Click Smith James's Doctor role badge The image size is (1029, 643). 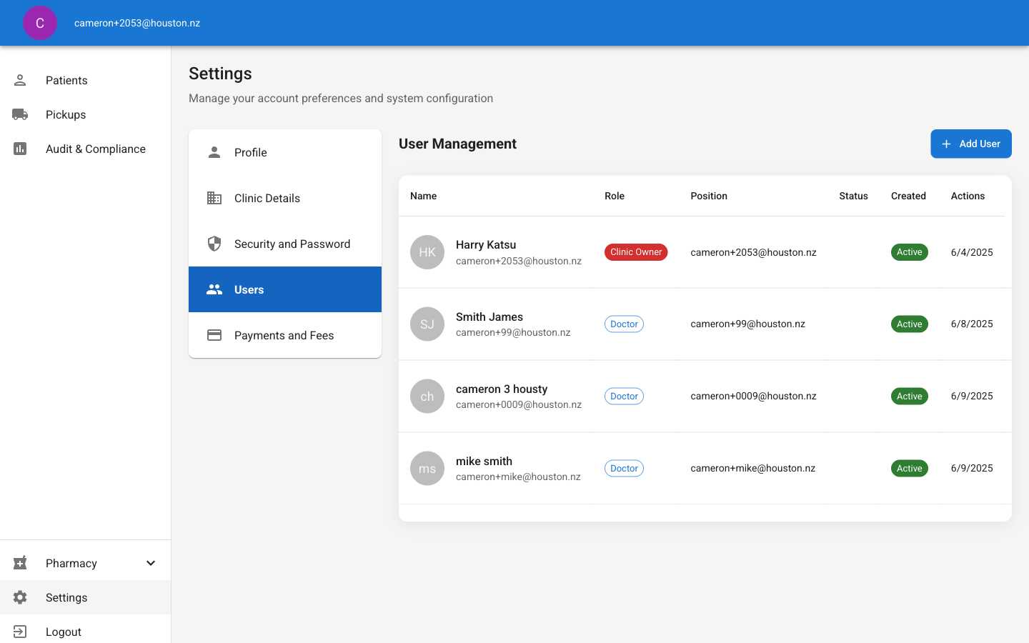pyautogui.click(x=624, y=324)
